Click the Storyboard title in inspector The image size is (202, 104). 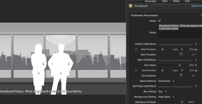141,6
